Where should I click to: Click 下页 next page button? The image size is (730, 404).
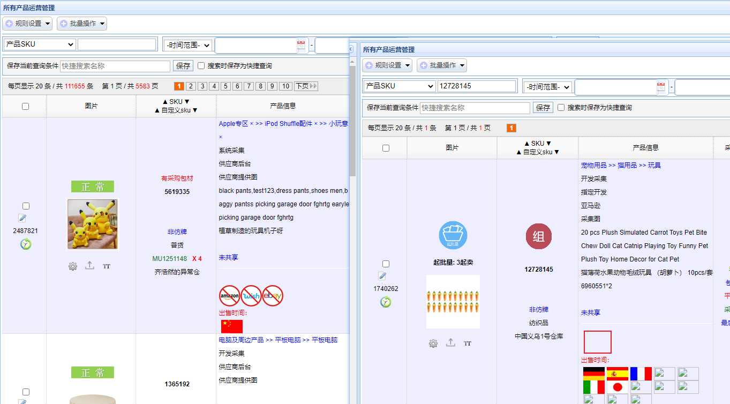306,86
